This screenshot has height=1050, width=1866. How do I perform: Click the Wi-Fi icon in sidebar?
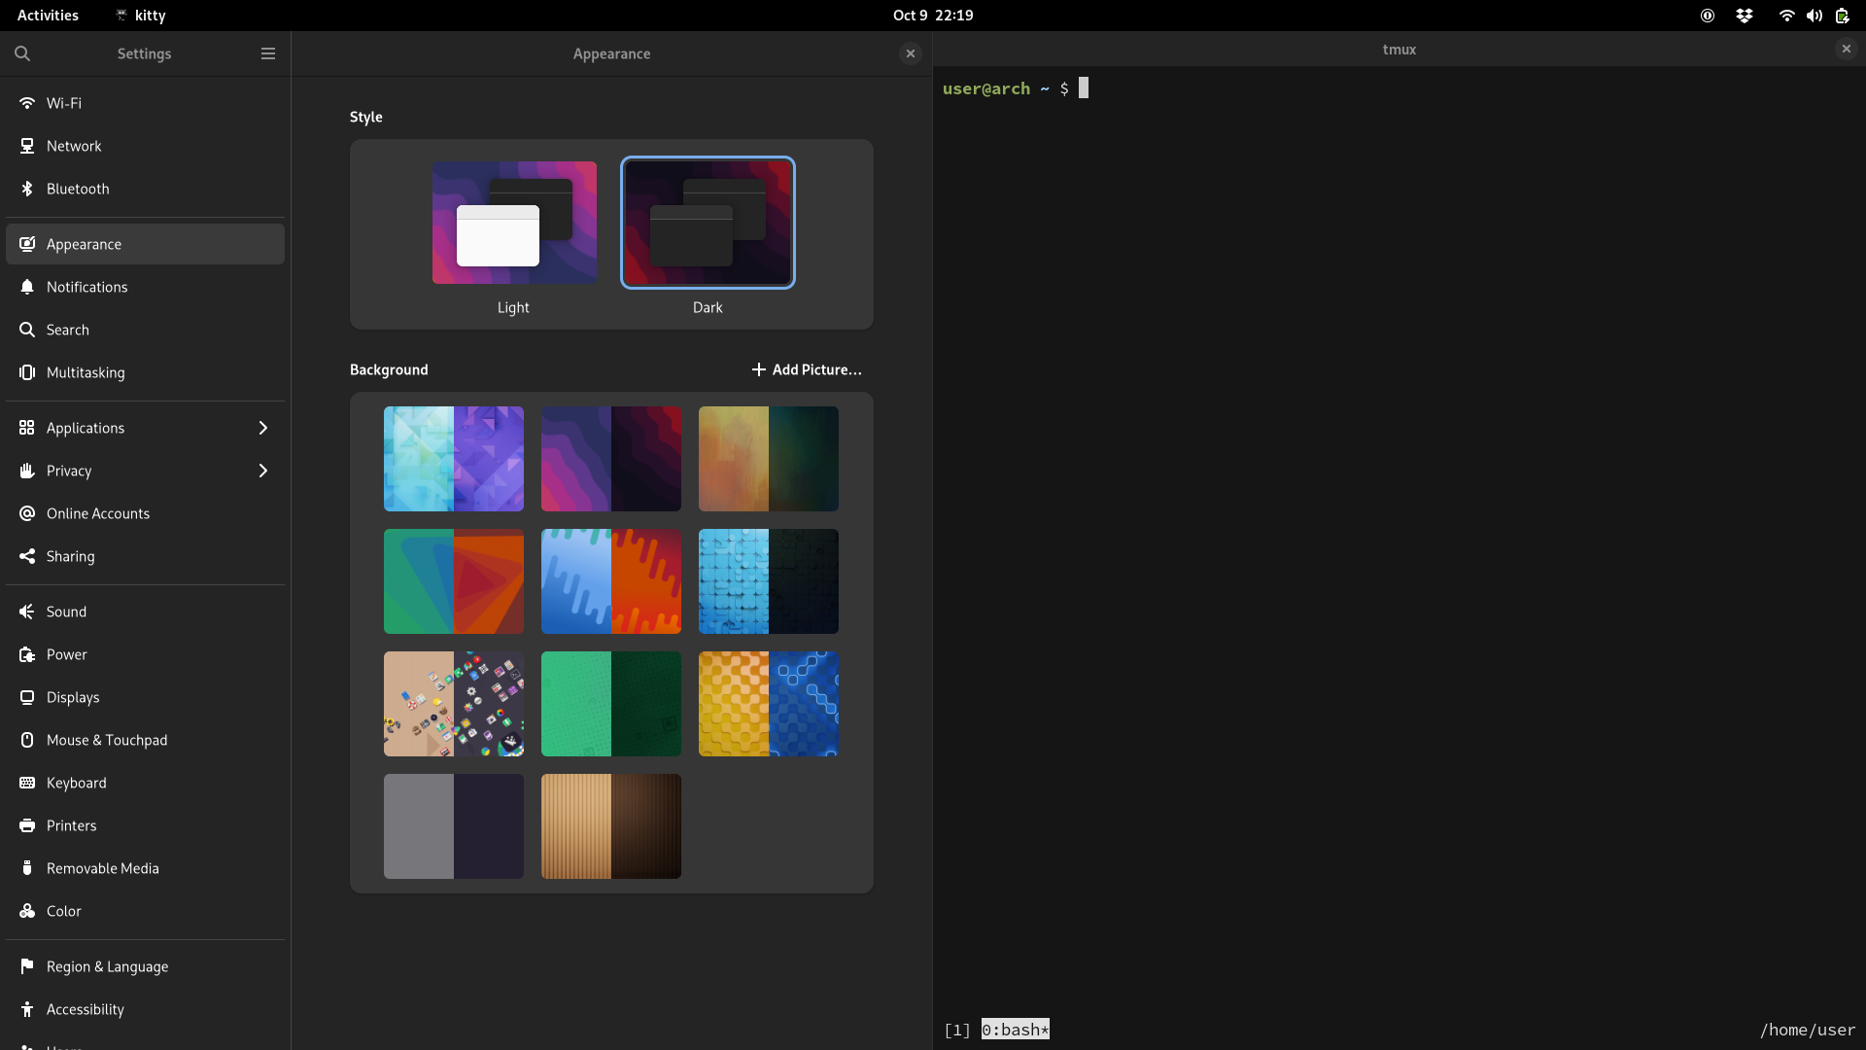pyautogui.click(x=27, y=103)
